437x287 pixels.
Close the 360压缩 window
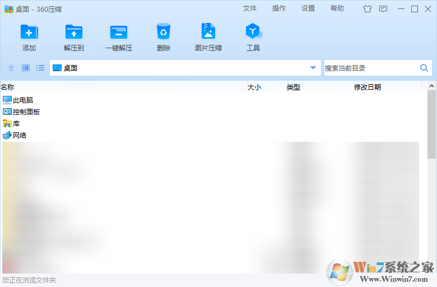point(428,9)
